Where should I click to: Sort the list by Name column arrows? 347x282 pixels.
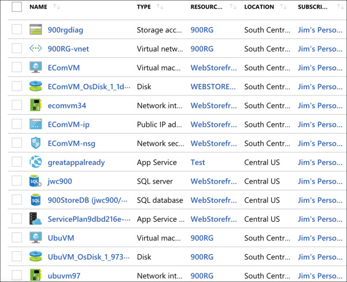tap(57, 6)
